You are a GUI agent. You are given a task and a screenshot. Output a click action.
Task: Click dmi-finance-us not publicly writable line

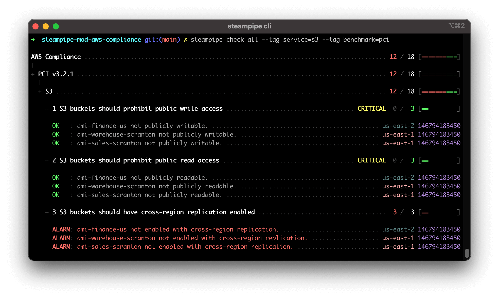[x=142, y=126]
